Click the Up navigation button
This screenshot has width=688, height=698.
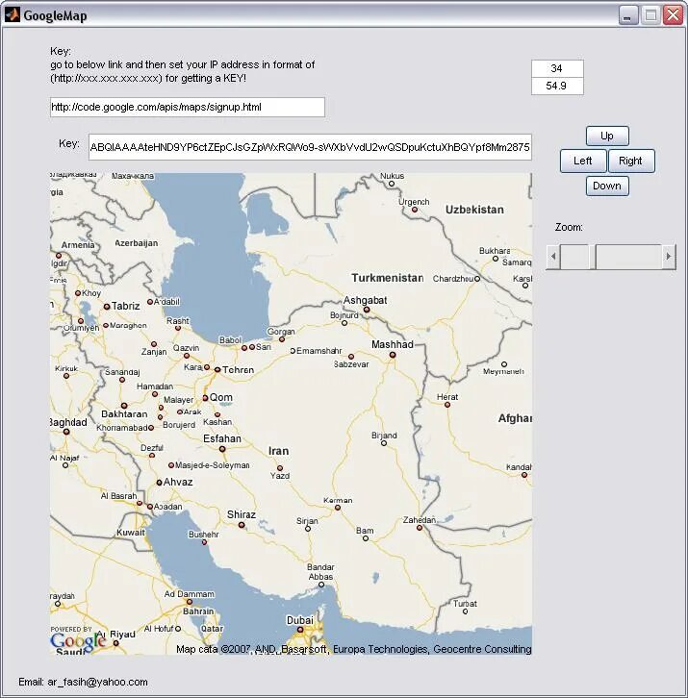[x=607, y=136]
